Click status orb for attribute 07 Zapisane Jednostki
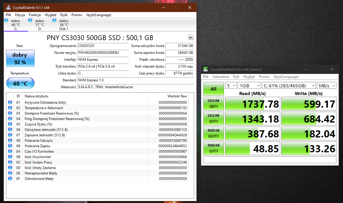 (10, 135)
